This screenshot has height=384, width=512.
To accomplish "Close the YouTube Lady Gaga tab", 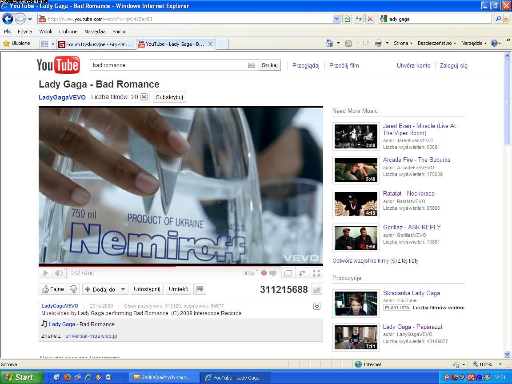I will 211,44.
